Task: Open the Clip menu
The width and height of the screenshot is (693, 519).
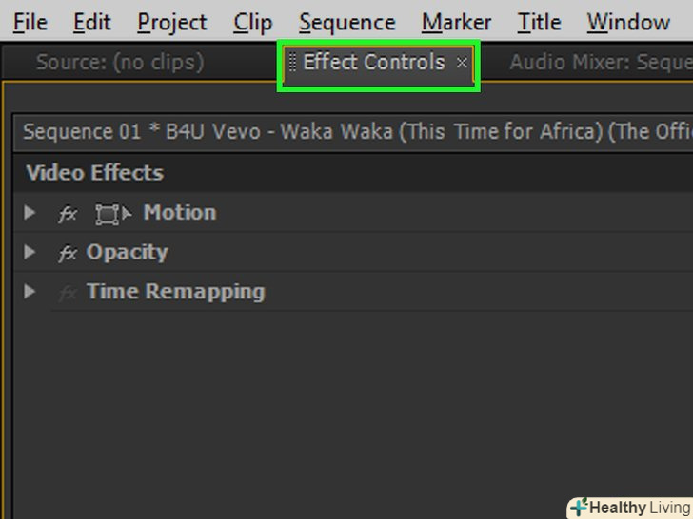Action: (x=252, y=22)
